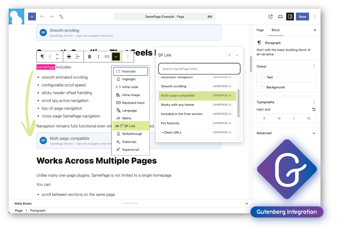The image size is (337, 231).
Task: Move the block down
Action: tap(57, 59)
